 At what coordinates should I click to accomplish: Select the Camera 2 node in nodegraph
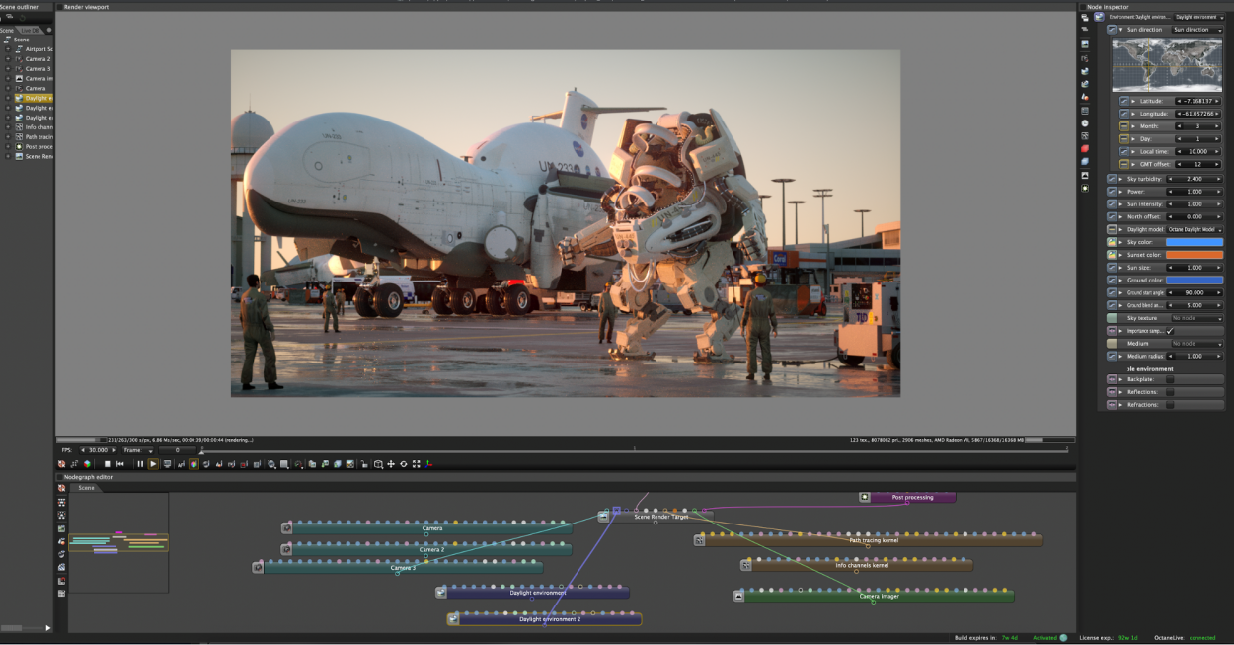[x=424, y=549]
